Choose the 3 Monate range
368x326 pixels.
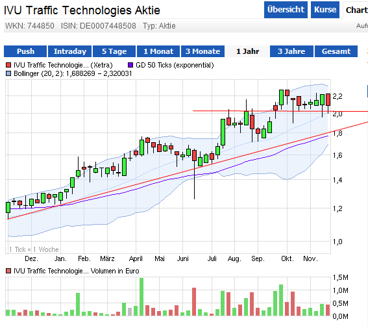pyautogui.click(x=202, y=51)
